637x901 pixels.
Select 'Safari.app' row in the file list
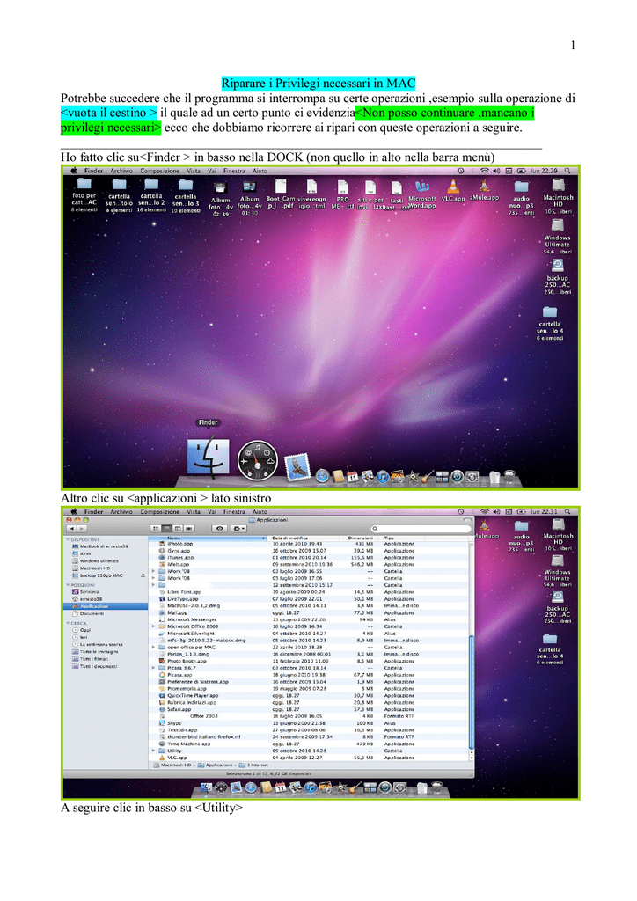point(311,709)
